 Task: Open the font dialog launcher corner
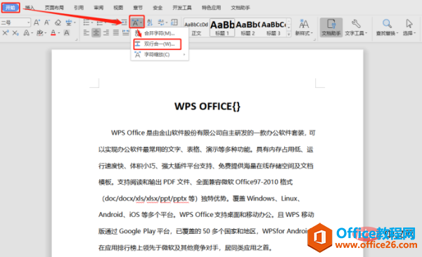(76, 39)
